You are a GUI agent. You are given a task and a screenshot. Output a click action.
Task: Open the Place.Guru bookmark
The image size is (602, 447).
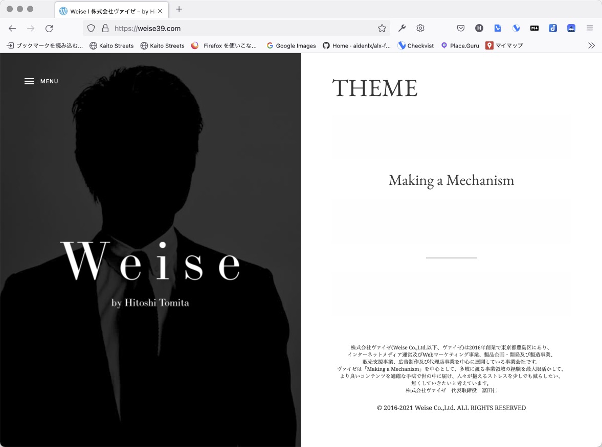point(460,45)
